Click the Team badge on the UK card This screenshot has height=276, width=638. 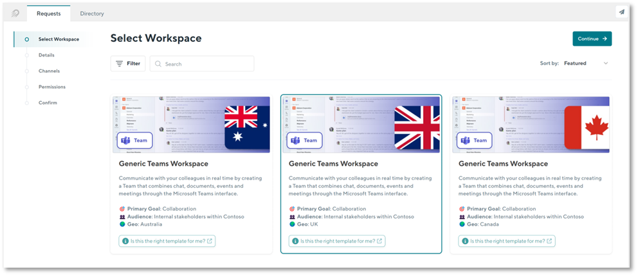pyautogui.click(x=304, y=140)
